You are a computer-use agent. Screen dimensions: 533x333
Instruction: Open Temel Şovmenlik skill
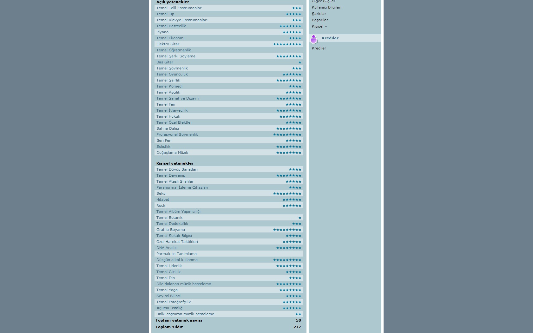tap(172, 68)
